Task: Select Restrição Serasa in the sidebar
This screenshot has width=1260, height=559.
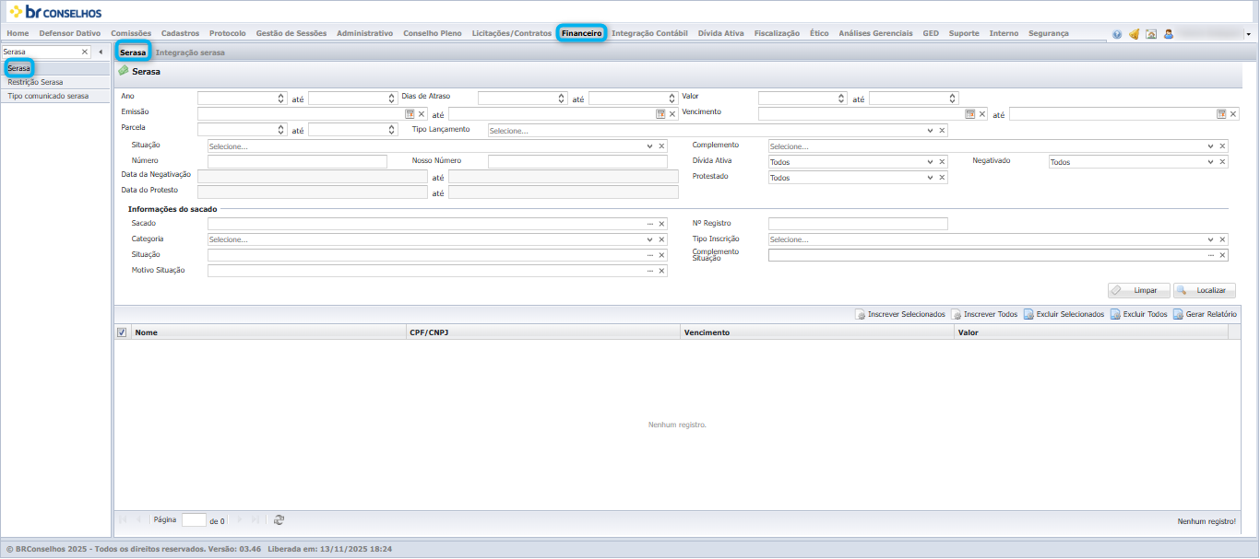Action: click(55, 82)
